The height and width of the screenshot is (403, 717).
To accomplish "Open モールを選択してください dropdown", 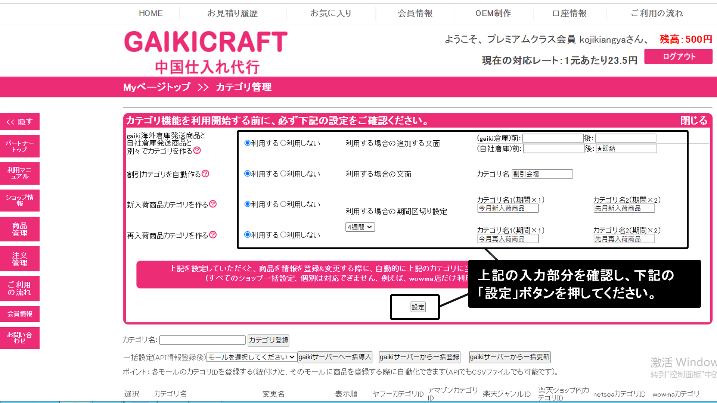I will 251,357.
